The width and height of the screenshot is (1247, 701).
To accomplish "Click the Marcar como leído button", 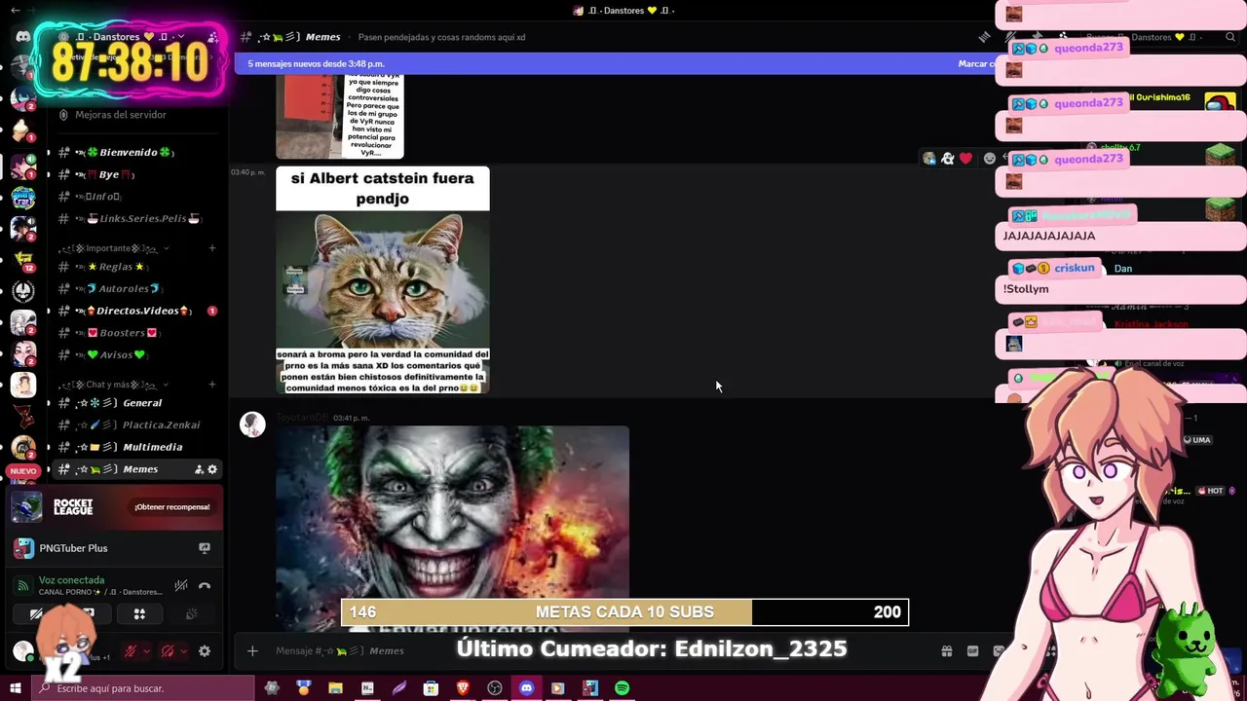I will coord(976,64).
